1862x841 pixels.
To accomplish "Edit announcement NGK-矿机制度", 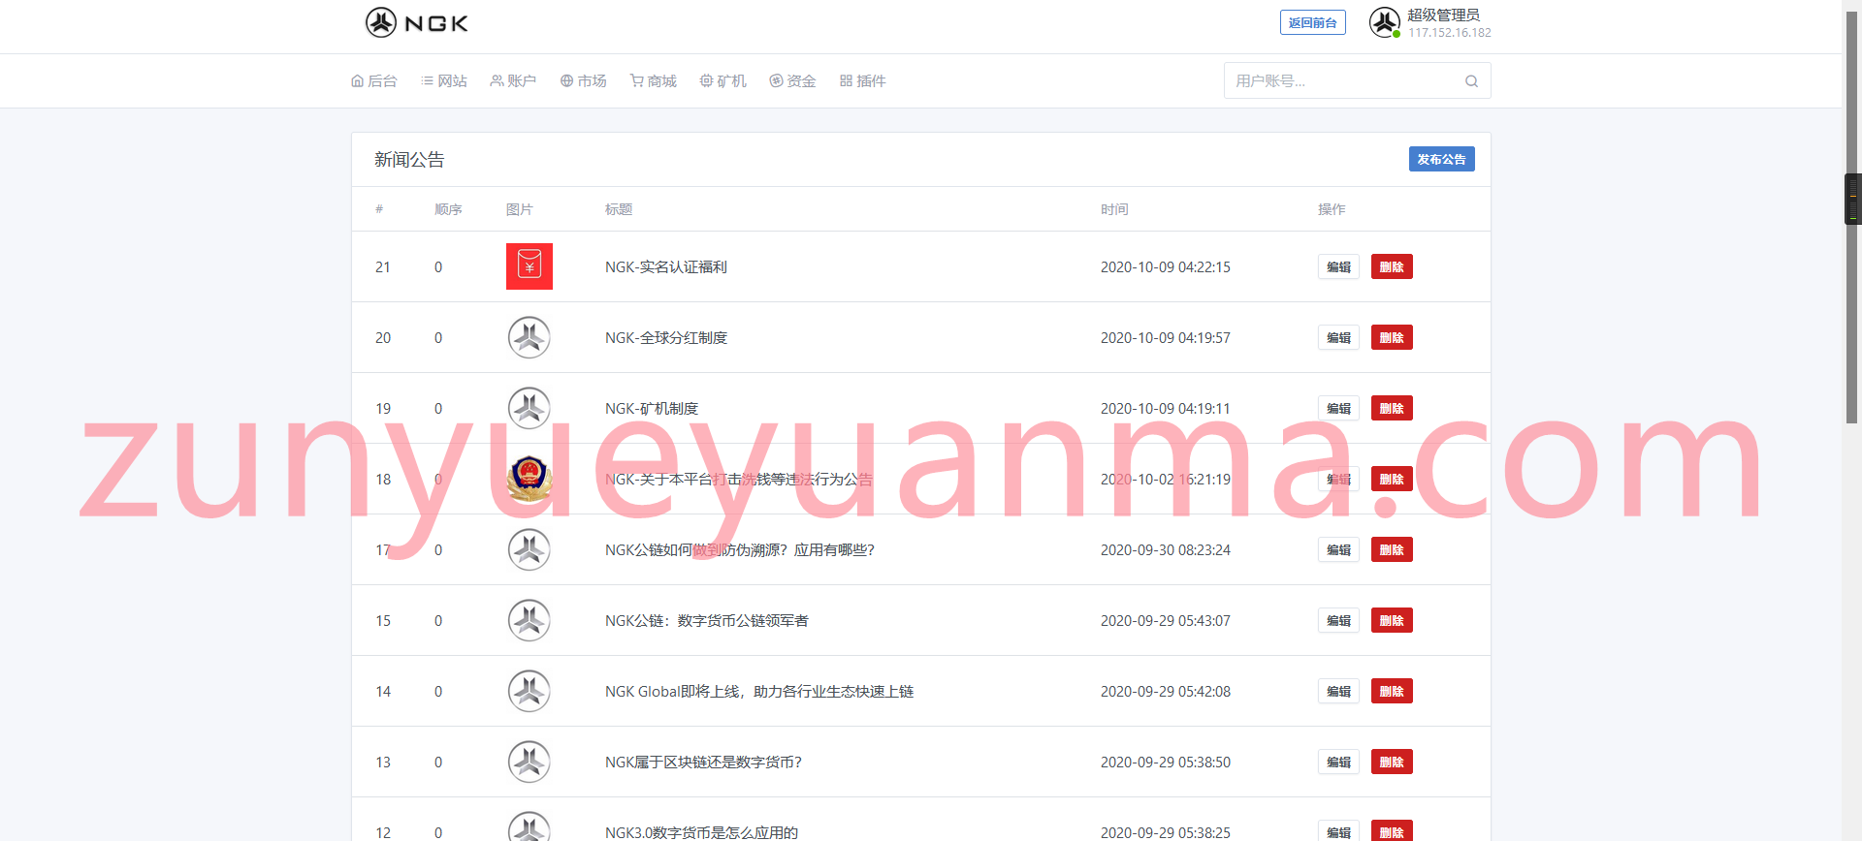I will [x=1338, y=408].
